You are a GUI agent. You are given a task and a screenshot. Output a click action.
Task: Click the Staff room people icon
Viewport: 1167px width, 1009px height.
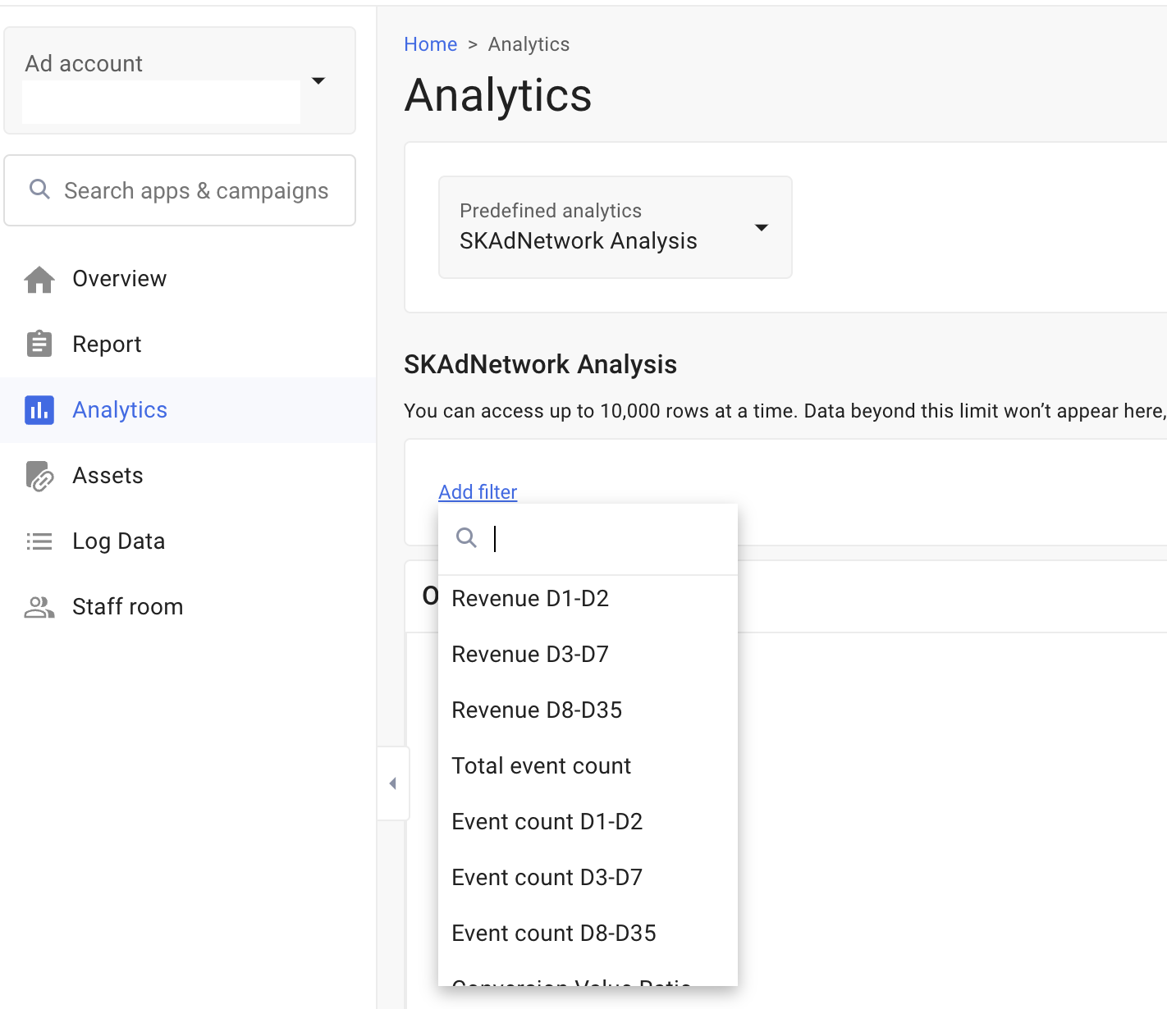pyautogui.click(x=39, y=607)
